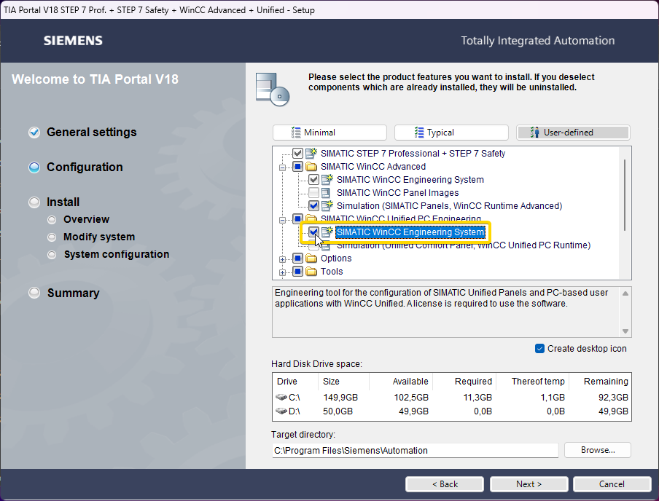Collapse the SIMATIC WinCC Advanced node
The height and width of the screenshot is (501, 659).
pyautogui.click(x=282, y=167)
